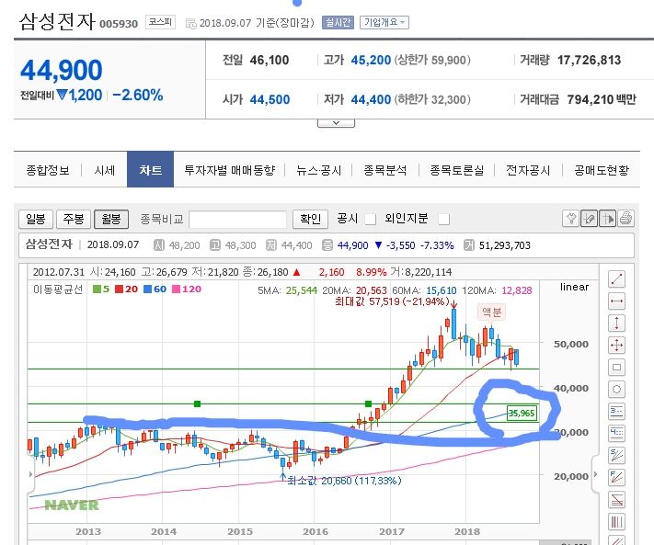Viewport: 654px width, 545px height.
Task: Select the three-division line tool
Action: point(616,411)
